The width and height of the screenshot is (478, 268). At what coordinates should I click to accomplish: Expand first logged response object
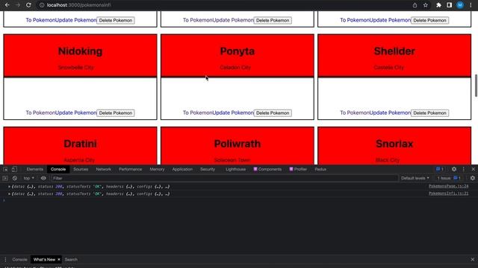pos(9,186)
